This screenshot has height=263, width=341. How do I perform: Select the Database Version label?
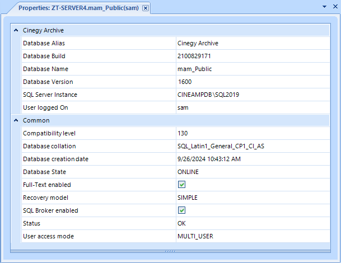click(48, 82)
